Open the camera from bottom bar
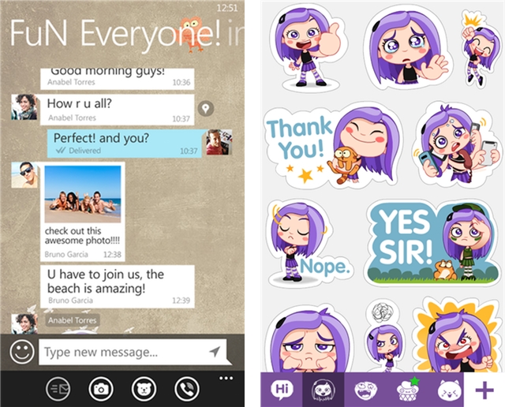This screenshot has height=407, width=505. pos(100,387)
